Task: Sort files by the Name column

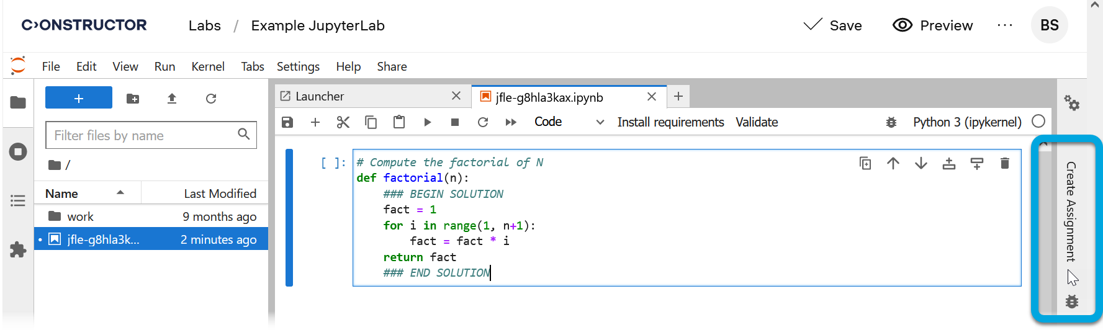Action: pos(62,194)
